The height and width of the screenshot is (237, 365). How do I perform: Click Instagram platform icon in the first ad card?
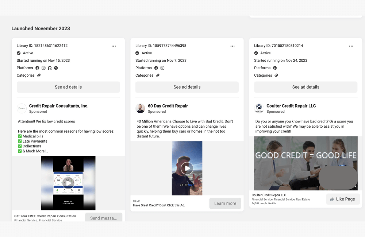pos(43,68)
